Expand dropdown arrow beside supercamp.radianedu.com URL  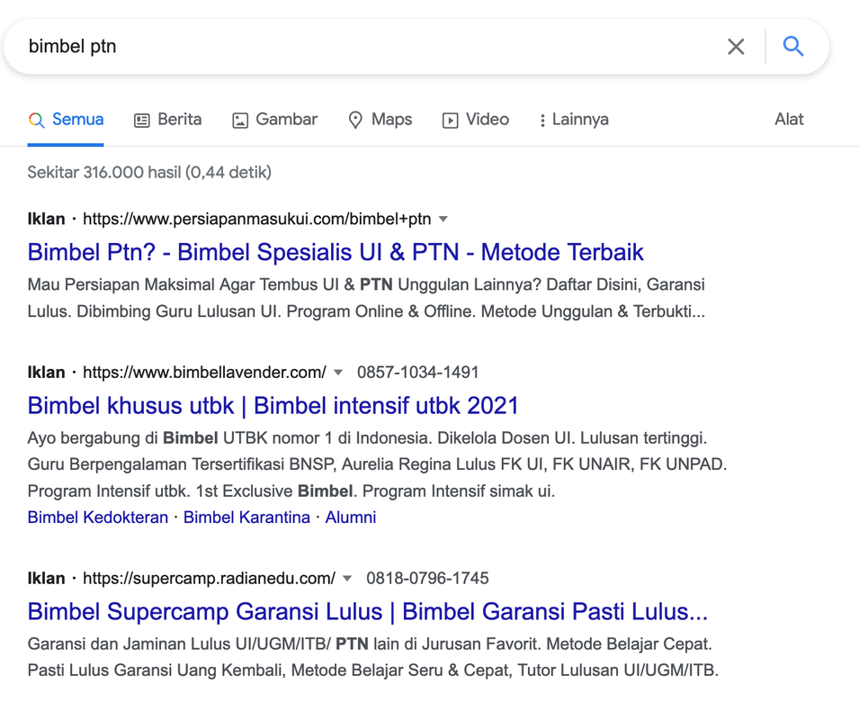(347, 579)
